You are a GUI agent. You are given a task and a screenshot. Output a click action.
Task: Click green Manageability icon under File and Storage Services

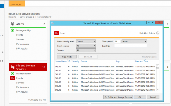tap(13, 74)
